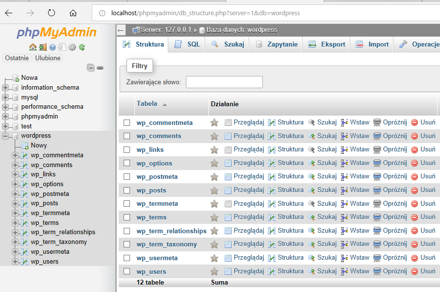The height and width of the screenshot is (292, 440).
Task: Click the favorite star for wp_options
Action: pos(214,163)
